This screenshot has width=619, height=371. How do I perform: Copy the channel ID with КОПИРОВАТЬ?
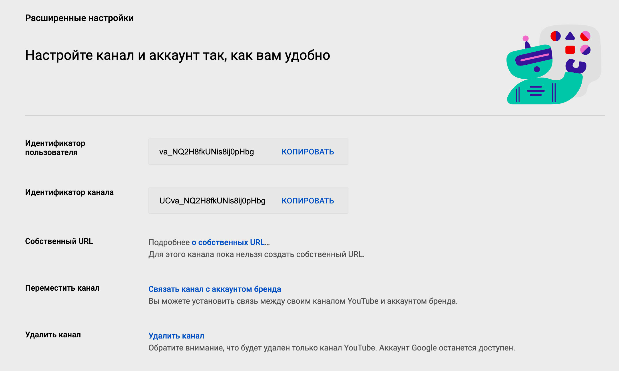click(308, 201)
